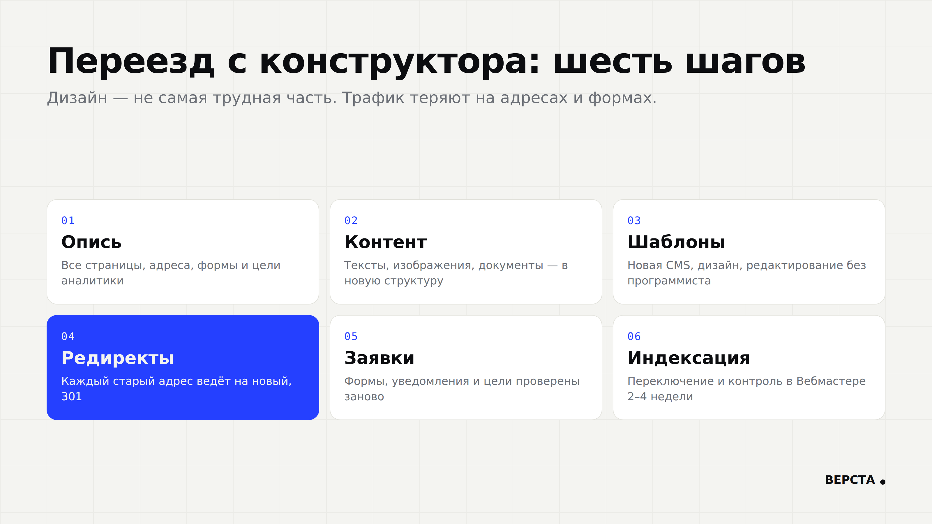This screenshot has height=524, width=932.
Task: Select the 'Контент' card heading
Action: 386,242
